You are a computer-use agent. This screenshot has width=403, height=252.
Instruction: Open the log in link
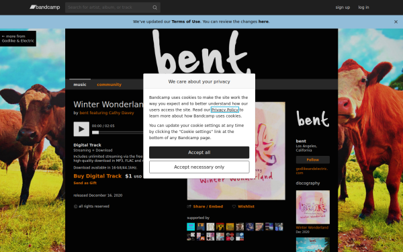(363, 7)
